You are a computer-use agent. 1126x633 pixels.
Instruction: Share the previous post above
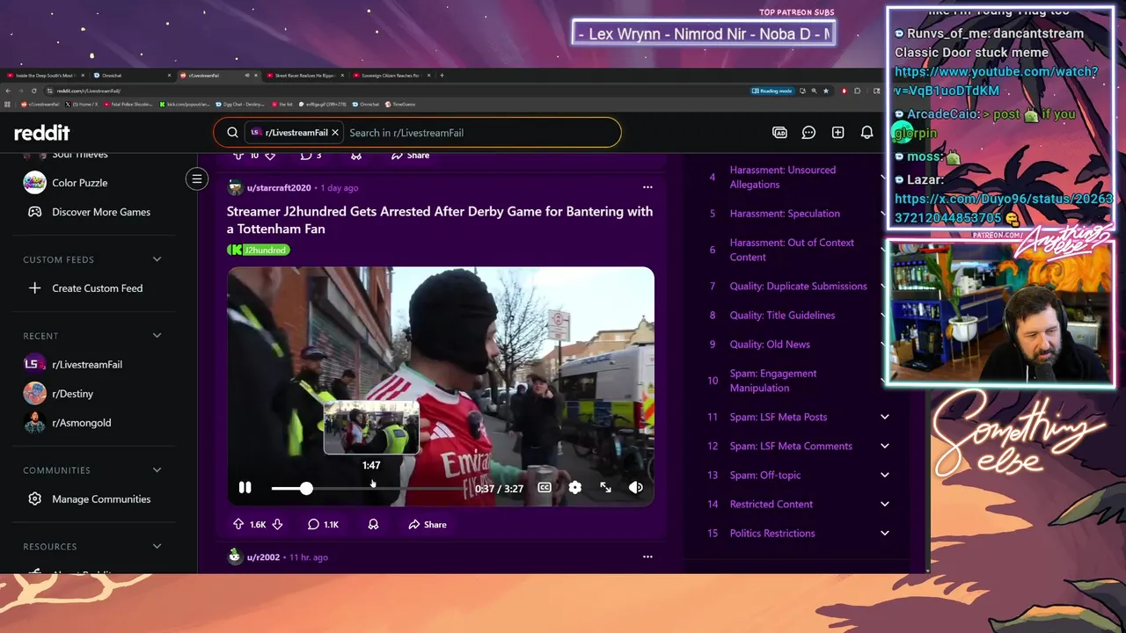410,156
